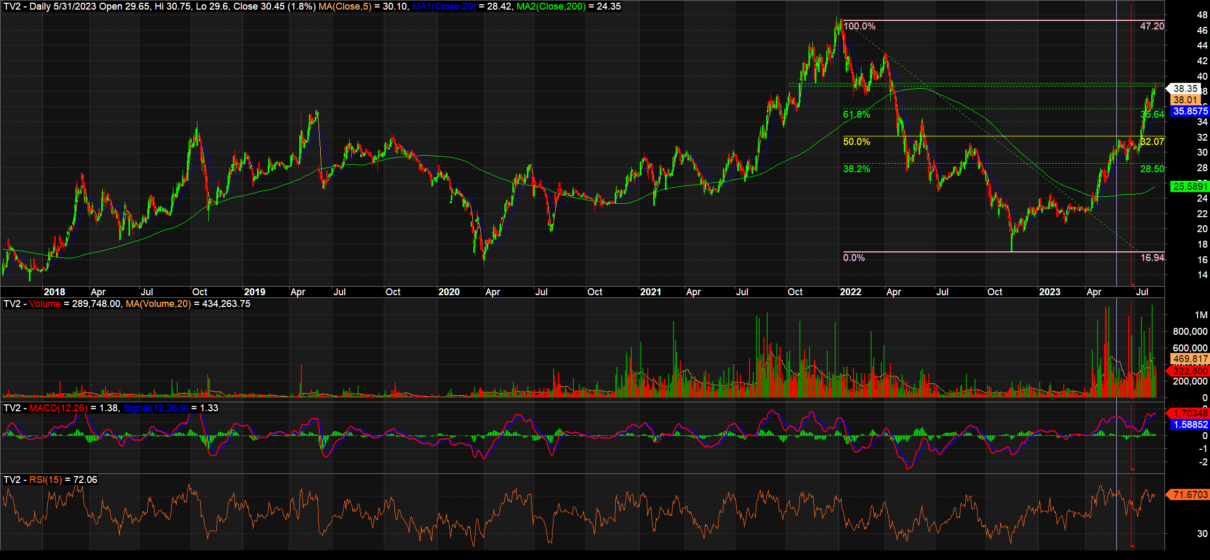Select the 38.2% Fibonacci retracement label
Image resolution: width=1210 pixels, height=560 pixels.
coord(857,169)
